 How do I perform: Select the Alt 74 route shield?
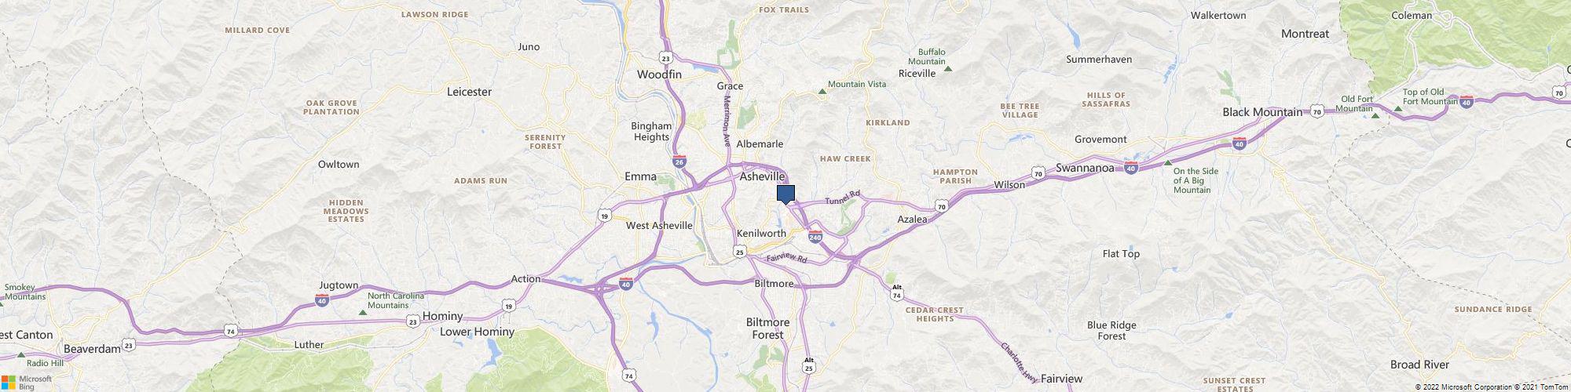[897, 292]
